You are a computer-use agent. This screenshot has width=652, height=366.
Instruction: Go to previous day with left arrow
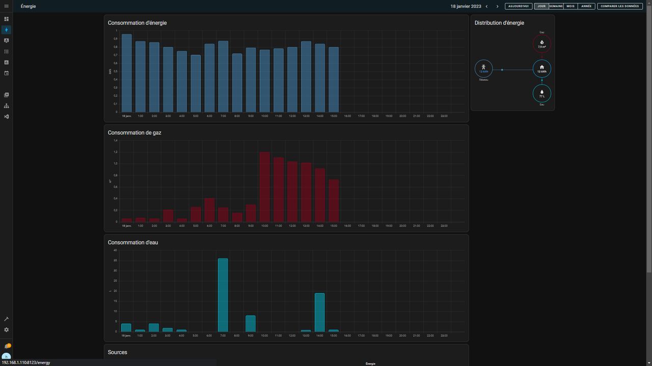[x=486, y=7]
